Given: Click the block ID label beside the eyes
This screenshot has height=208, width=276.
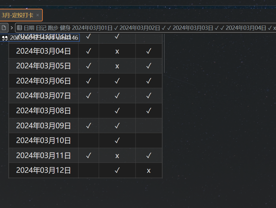Looking at the screenshot, I should (x=44, y=38).
